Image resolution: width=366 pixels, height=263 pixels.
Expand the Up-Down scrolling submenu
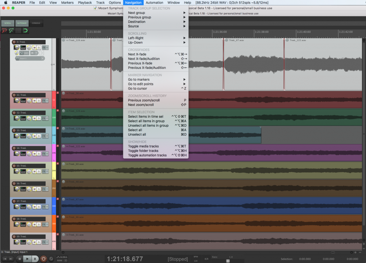coord(156,42)
